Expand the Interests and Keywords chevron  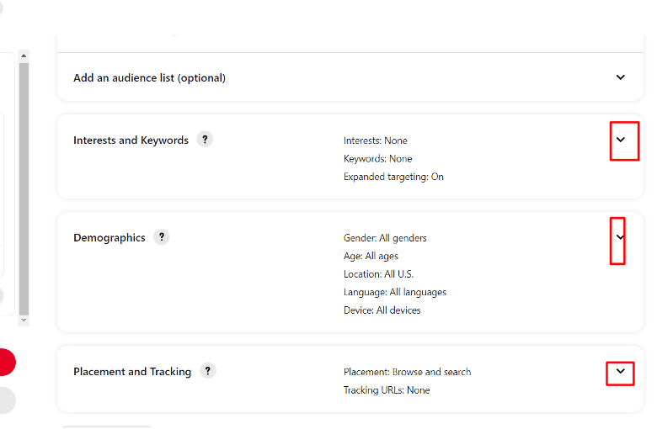point(621,140)
